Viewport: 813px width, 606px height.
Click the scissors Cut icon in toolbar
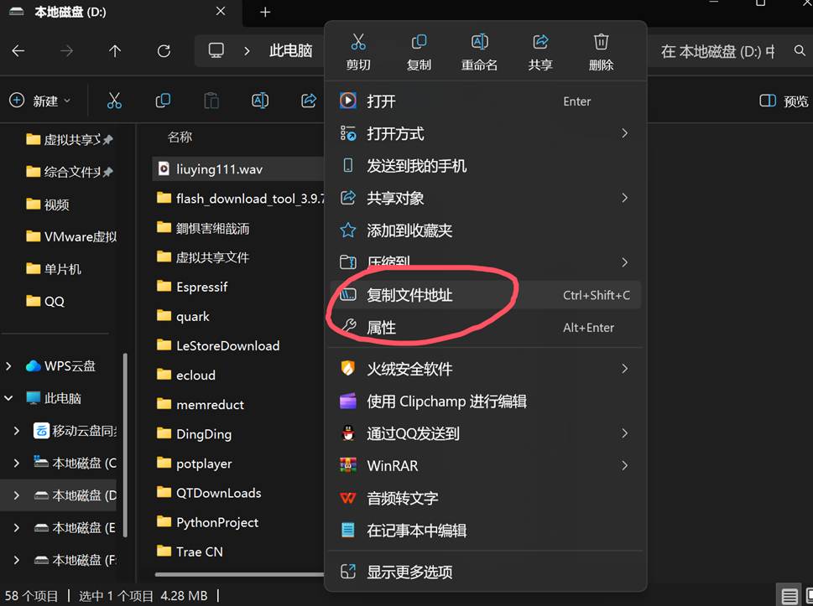pyautogui.click(x=114, y=101)
